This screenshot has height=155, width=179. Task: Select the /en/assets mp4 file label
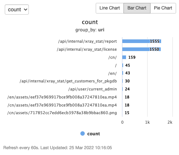tap(62, 97)
